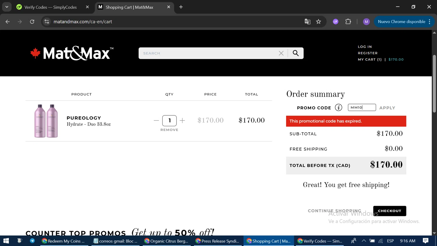Open site information icon in address bar
437x246 pixels.
[x=47, y=22]
